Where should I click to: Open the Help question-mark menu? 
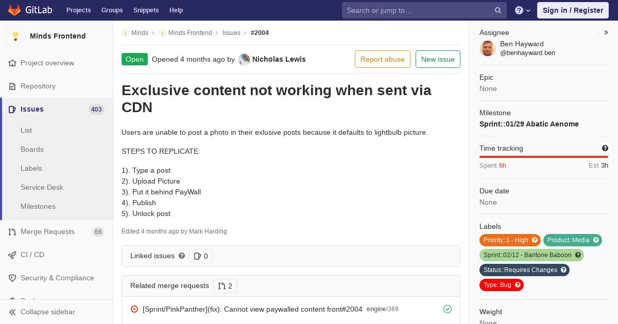coord(523,10)
